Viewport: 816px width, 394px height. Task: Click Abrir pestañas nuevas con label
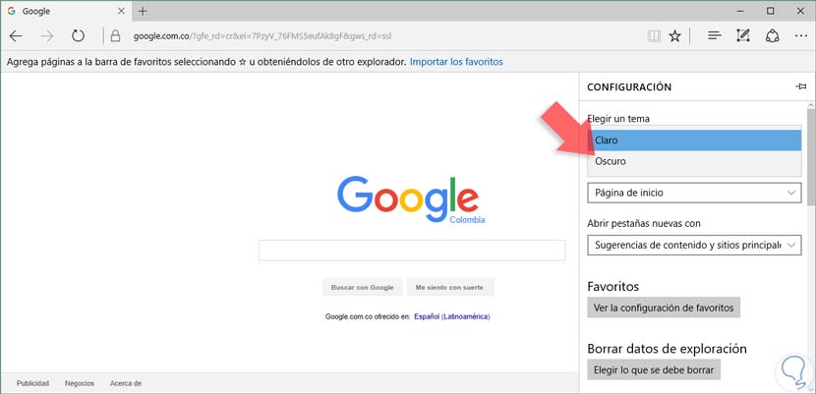point(644,223)
